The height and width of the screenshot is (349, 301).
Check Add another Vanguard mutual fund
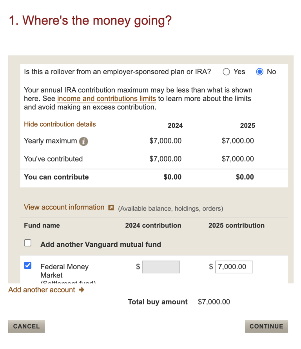pos(27,242)
